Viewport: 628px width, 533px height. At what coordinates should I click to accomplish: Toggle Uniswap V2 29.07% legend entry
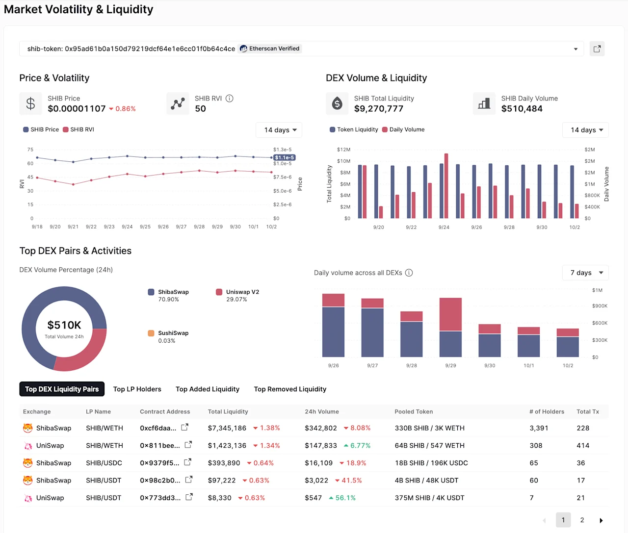pos(237,295)
